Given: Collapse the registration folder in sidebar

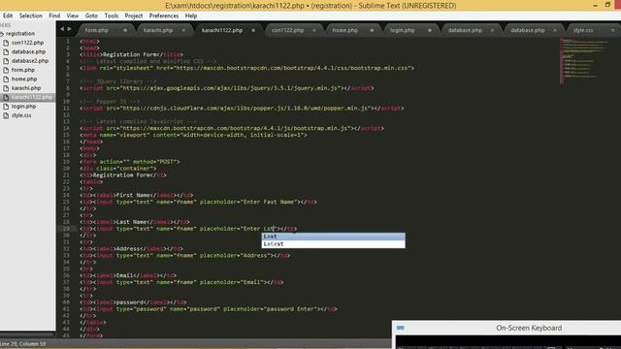Looking at the screenshot, I should pyautogui.click(x=2, y=34).
